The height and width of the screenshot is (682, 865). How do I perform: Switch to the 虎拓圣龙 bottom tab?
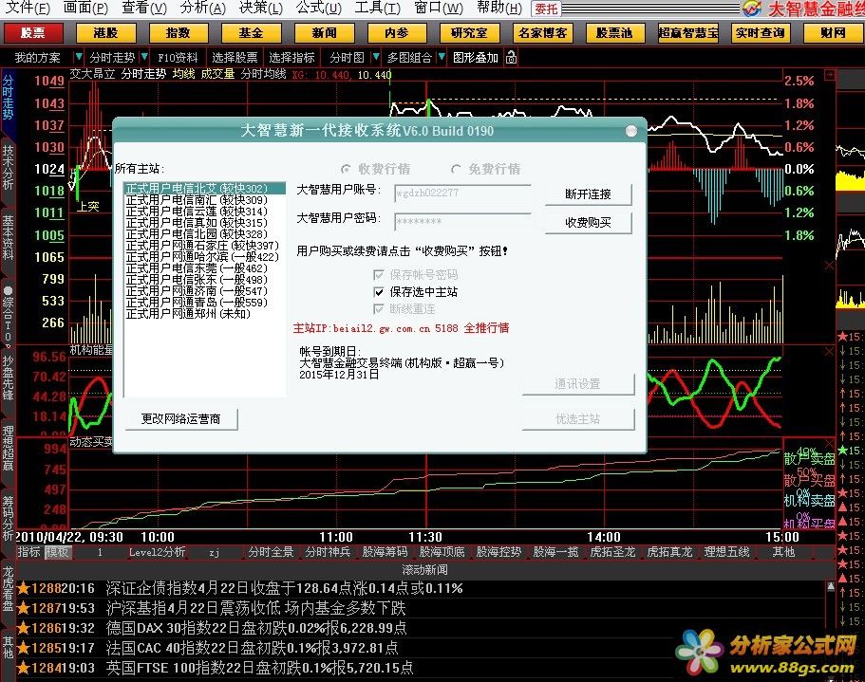[612, 551]
